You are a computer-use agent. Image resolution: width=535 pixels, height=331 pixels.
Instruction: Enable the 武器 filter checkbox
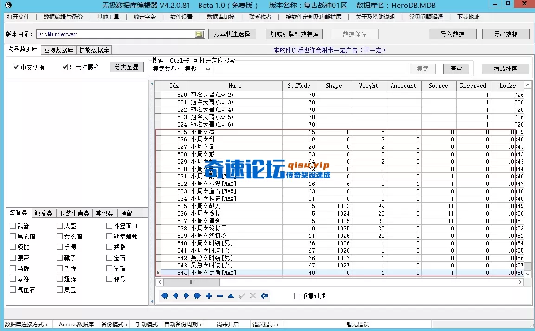tap(12, 225)
